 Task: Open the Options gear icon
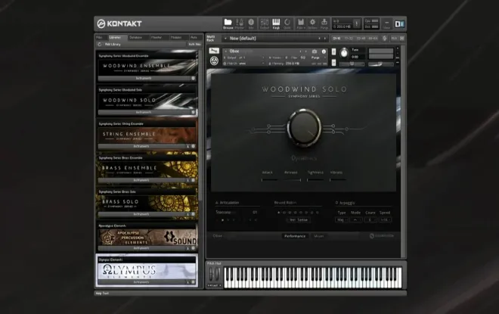312,23
